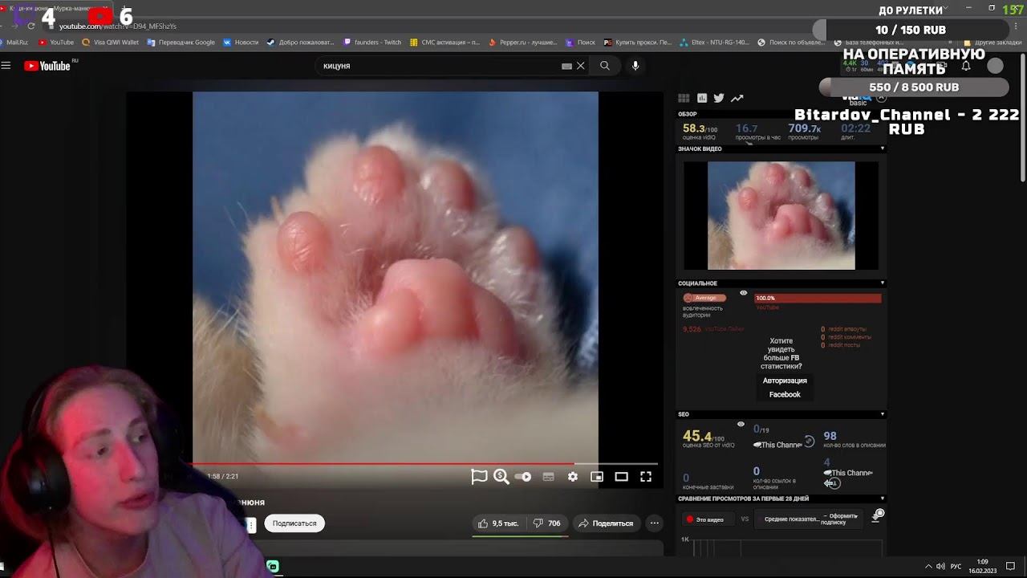1027x578 pixels.
Task: Open the Новости bookmark
Action: pos(241,43)
